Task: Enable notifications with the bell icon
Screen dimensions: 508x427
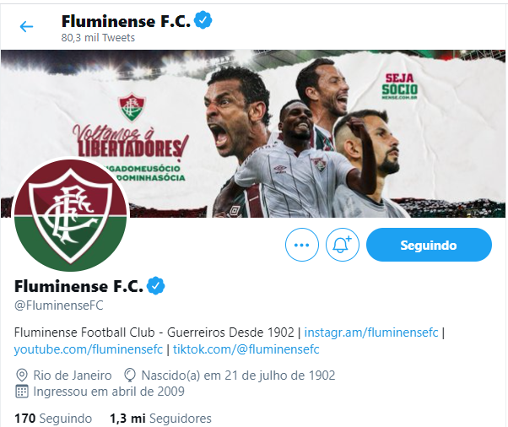Action: [343, 245]
